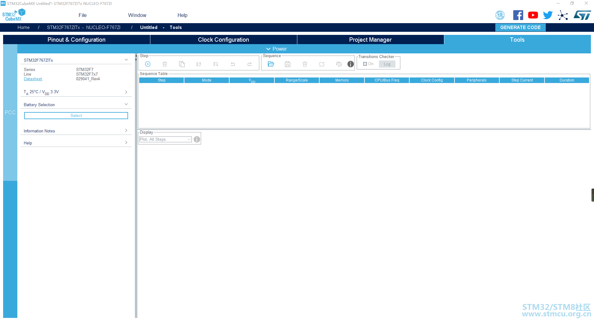Open the Window menu
594x321 pixels.
pos(137,15)
